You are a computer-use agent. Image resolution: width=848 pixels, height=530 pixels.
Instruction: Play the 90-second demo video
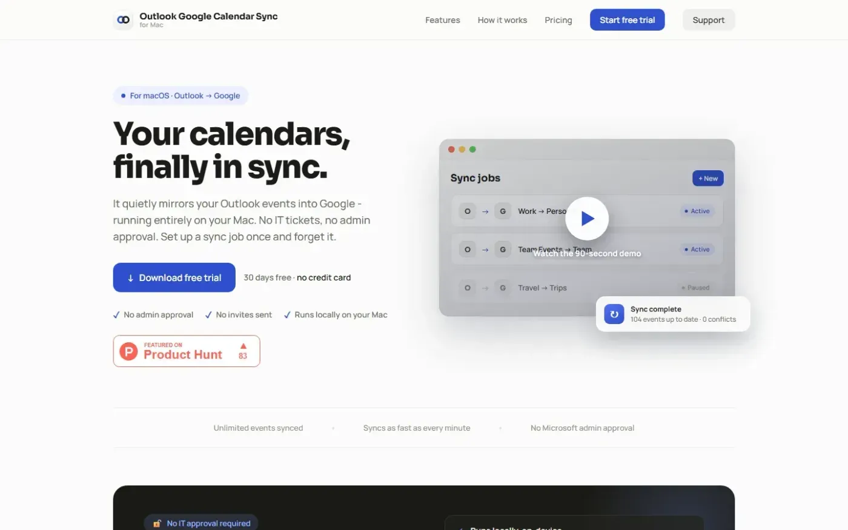pos(587,219)
